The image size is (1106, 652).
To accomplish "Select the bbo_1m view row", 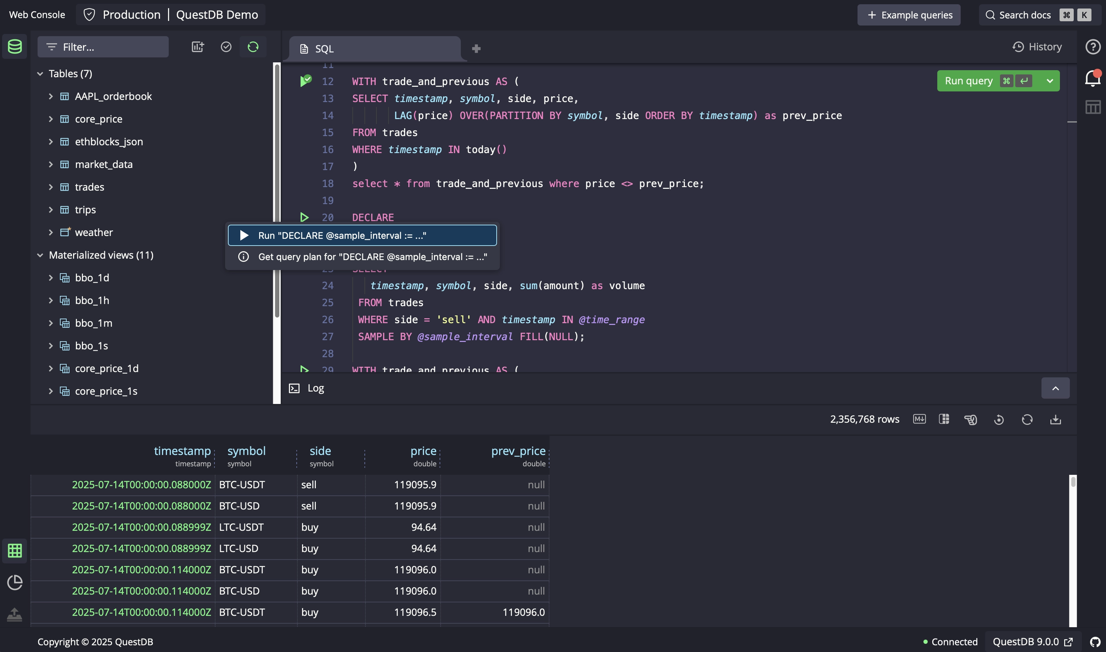I will coord(152,324).
